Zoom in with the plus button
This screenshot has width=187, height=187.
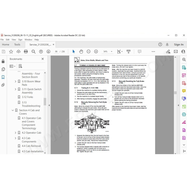[96, 52]
